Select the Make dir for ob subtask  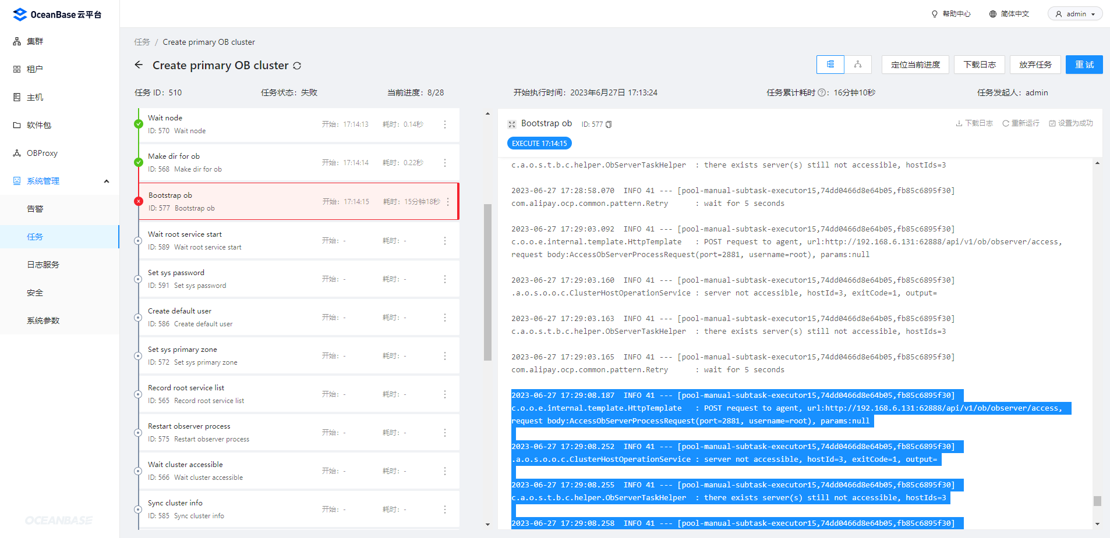pos(299,163)
